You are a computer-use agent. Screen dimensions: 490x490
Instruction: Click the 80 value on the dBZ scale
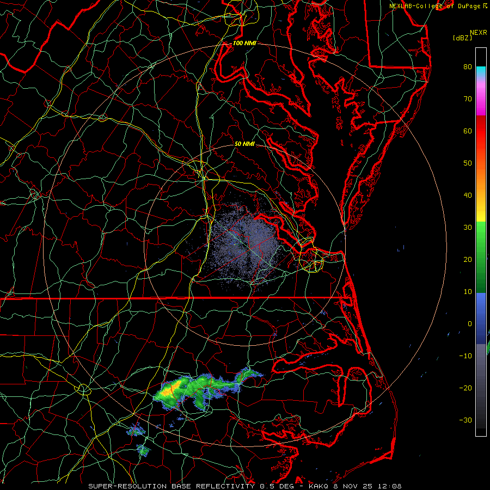(x=468, y=66)
